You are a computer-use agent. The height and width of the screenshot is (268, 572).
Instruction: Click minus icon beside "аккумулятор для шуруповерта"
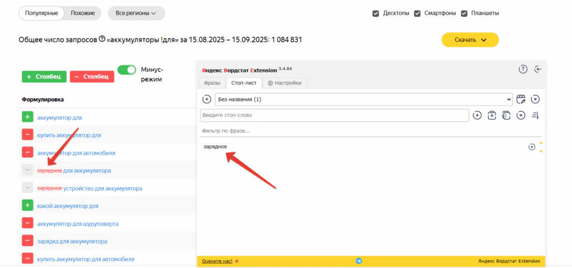pyautogui.click(x=27, y=223)
